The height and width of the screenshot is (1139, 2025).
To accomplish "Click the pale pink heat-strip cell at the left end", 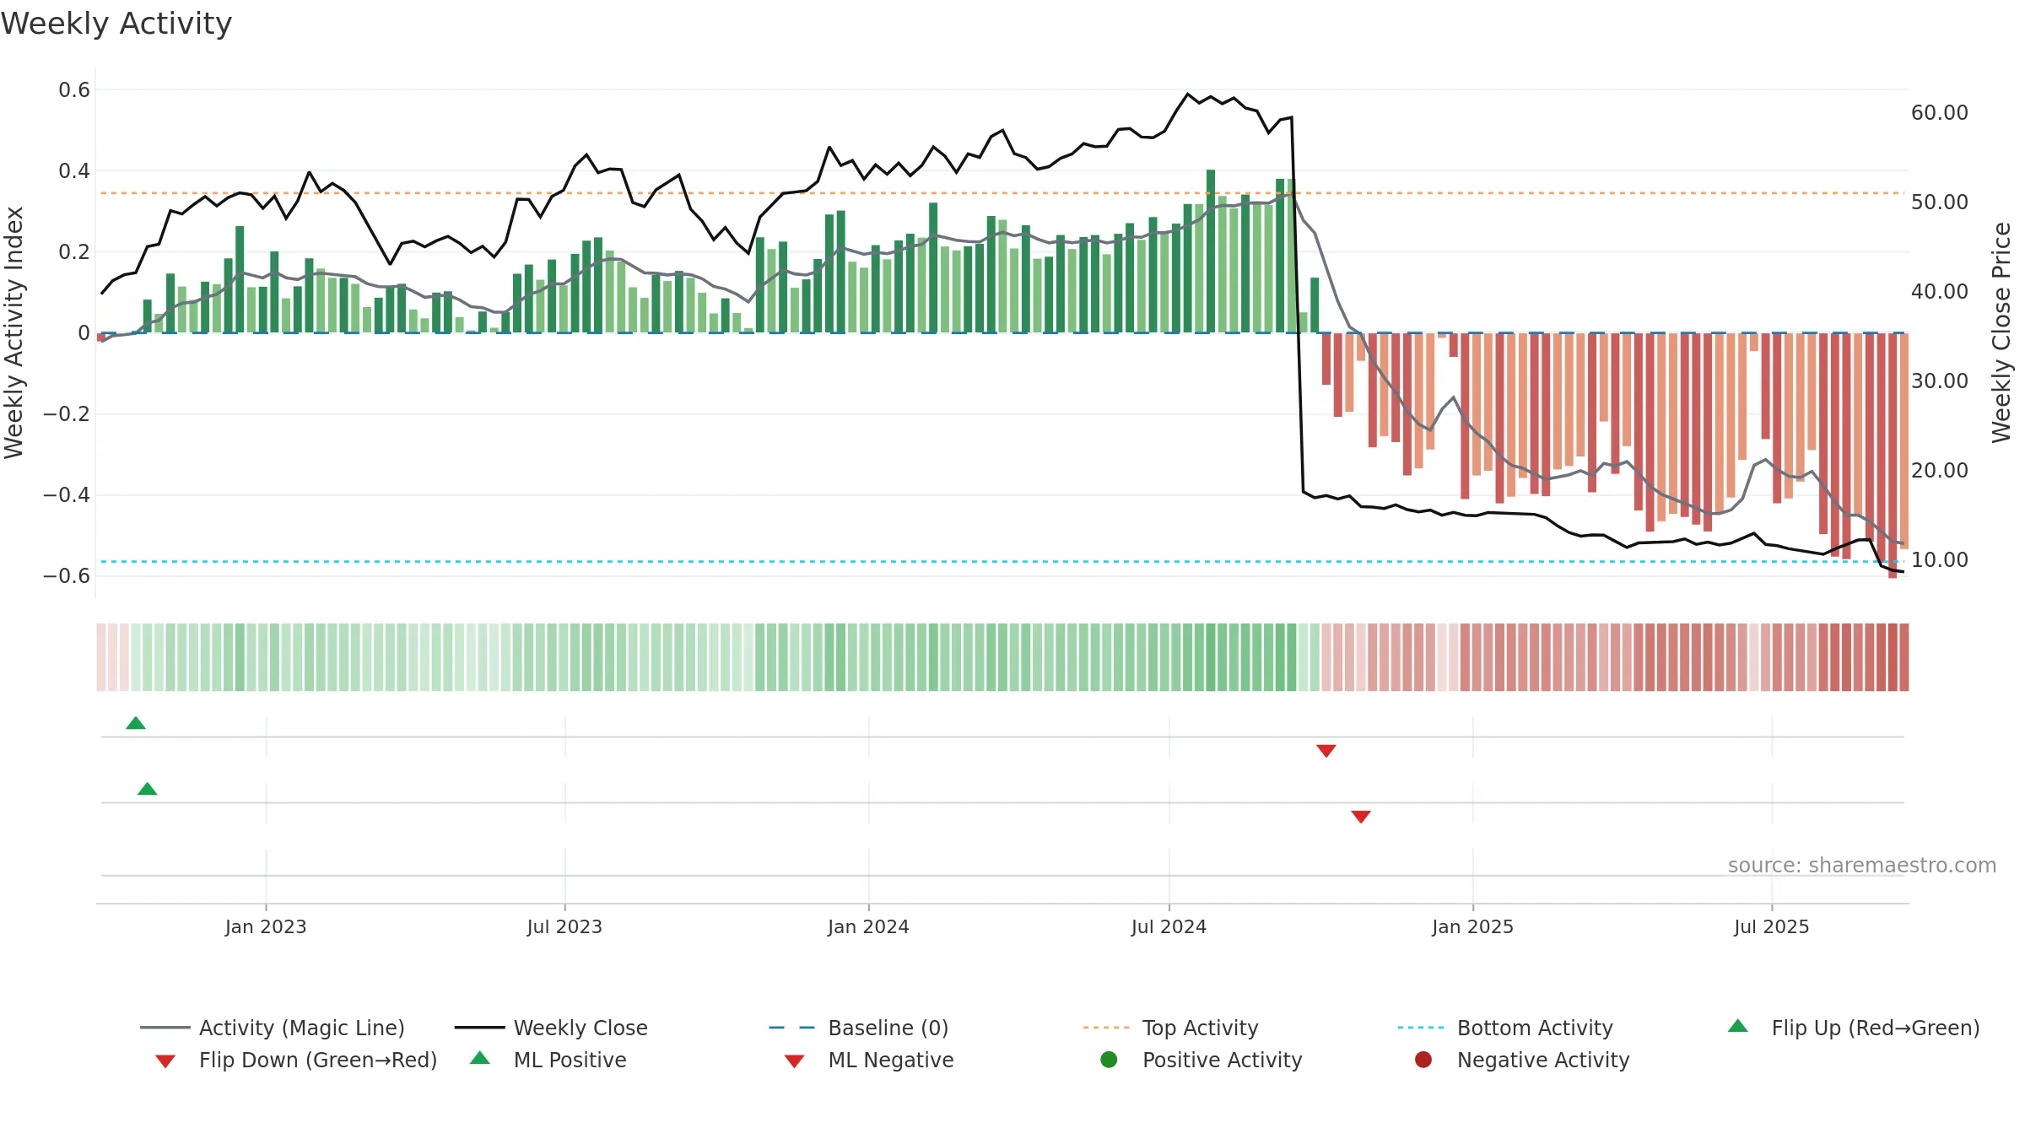I will 101,657.
